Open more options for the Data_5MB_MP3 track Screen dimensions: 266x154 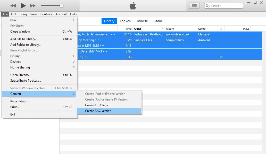click(105, 51)
